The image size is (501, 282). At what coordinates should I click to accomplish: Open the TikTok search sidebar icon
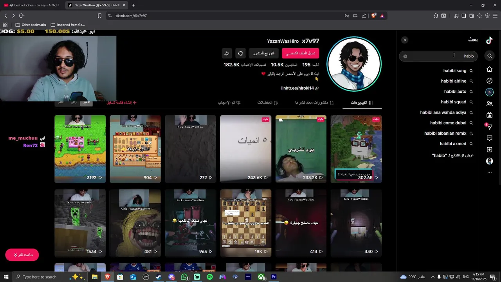(489, 56)
